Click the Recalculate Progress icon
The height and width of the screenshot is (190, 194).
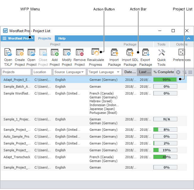click(96, 52)
